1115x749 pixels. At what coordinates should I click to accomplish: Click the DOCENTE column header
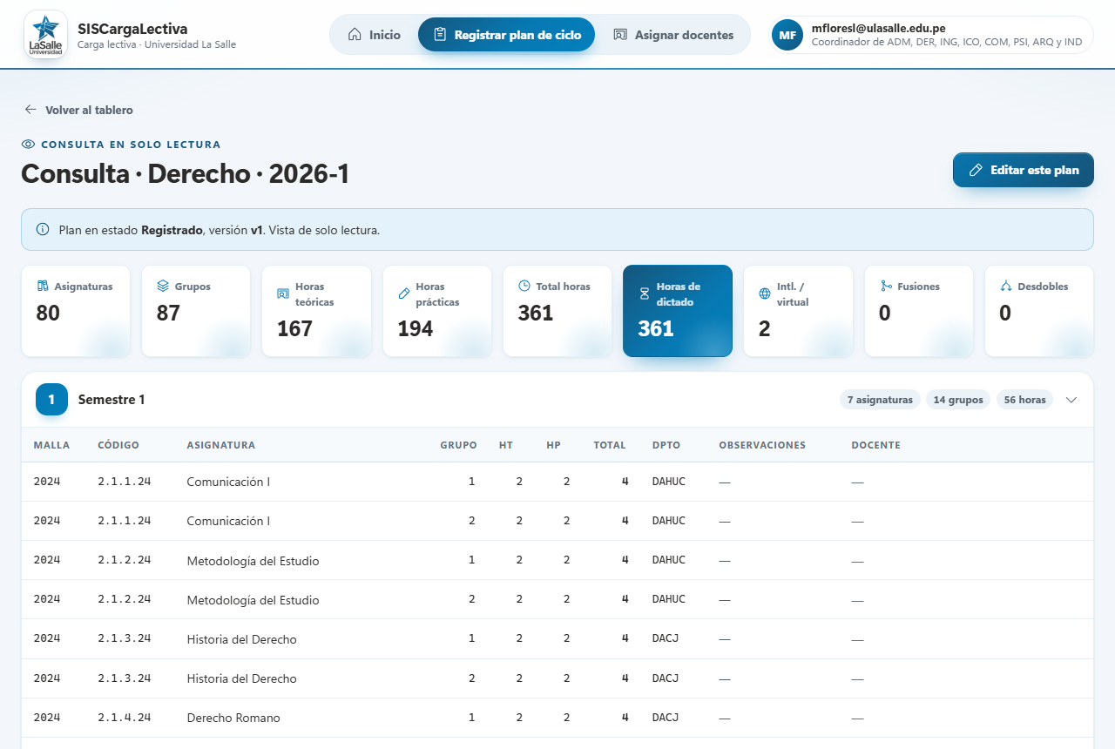(x=875, y=445)
